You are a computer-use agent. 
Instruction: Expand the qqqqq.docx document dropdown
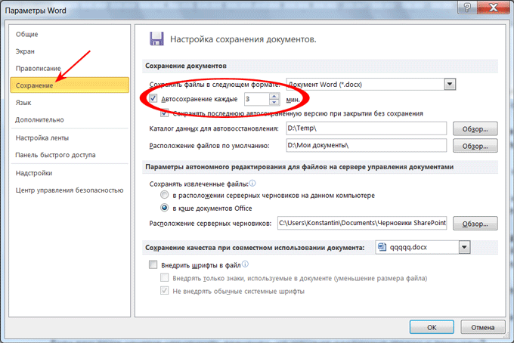pyautogui.click(x=464, y=247)
